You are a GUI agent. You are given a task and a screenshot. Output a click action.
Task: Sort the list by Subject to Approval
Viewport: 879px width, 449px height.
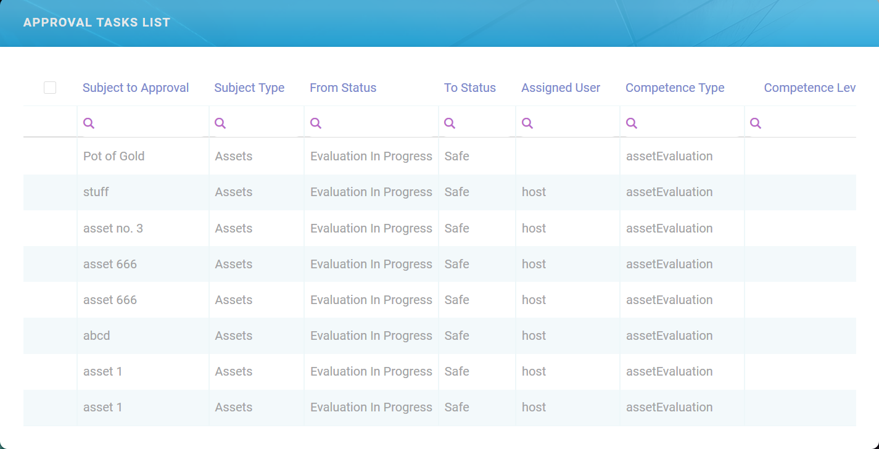(136, 88)
